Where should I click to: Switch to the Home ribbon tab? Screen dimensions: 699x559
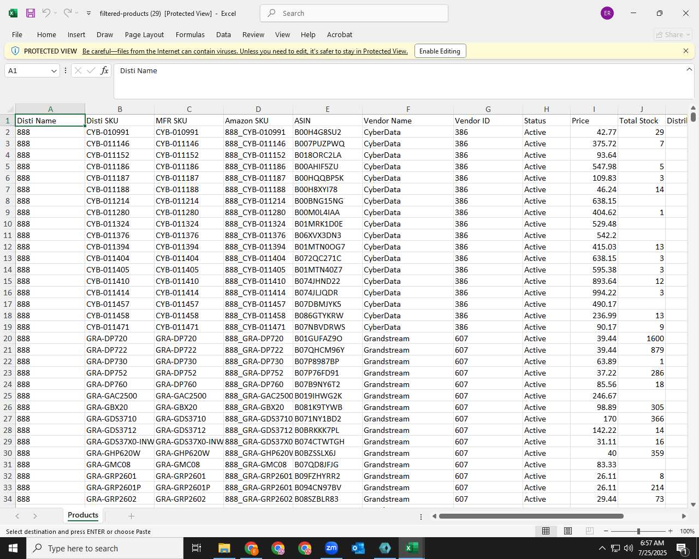(46, 34)
